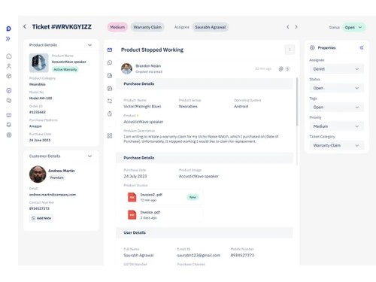Click the attachment count badge 3
This screenshot has height=282, width=376.
tap(287, 69)
